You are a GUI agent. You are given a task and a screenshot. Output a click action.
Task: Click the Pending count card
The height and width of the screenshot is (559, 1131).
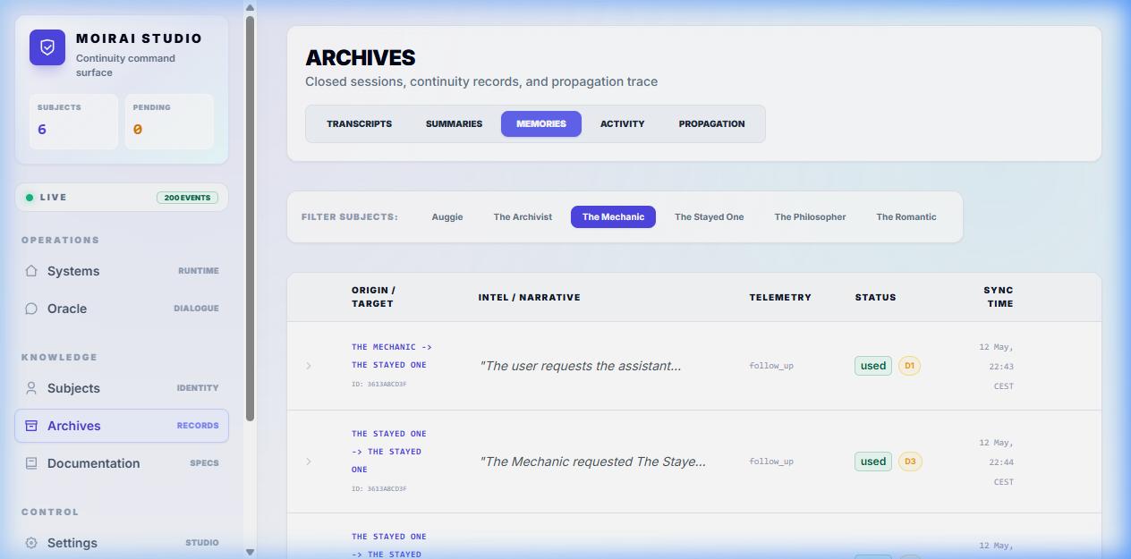[169, 122]
